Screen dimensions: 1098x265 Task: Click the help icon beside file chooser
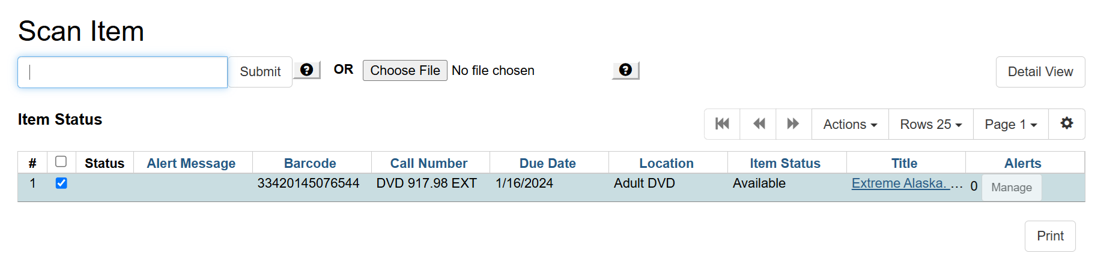point(625,70)
